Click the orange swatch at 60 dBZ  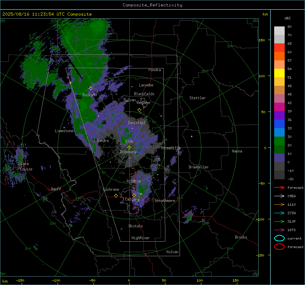(279, 56)
